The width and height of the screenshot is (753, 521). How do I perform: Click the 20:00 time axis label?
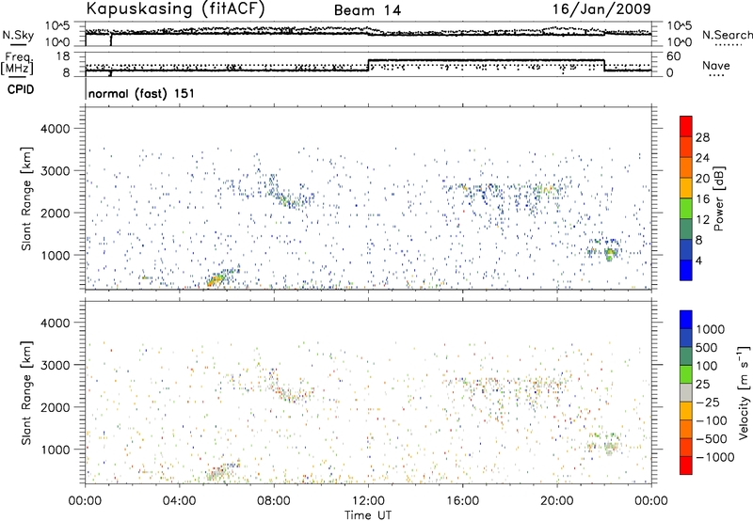556,500
